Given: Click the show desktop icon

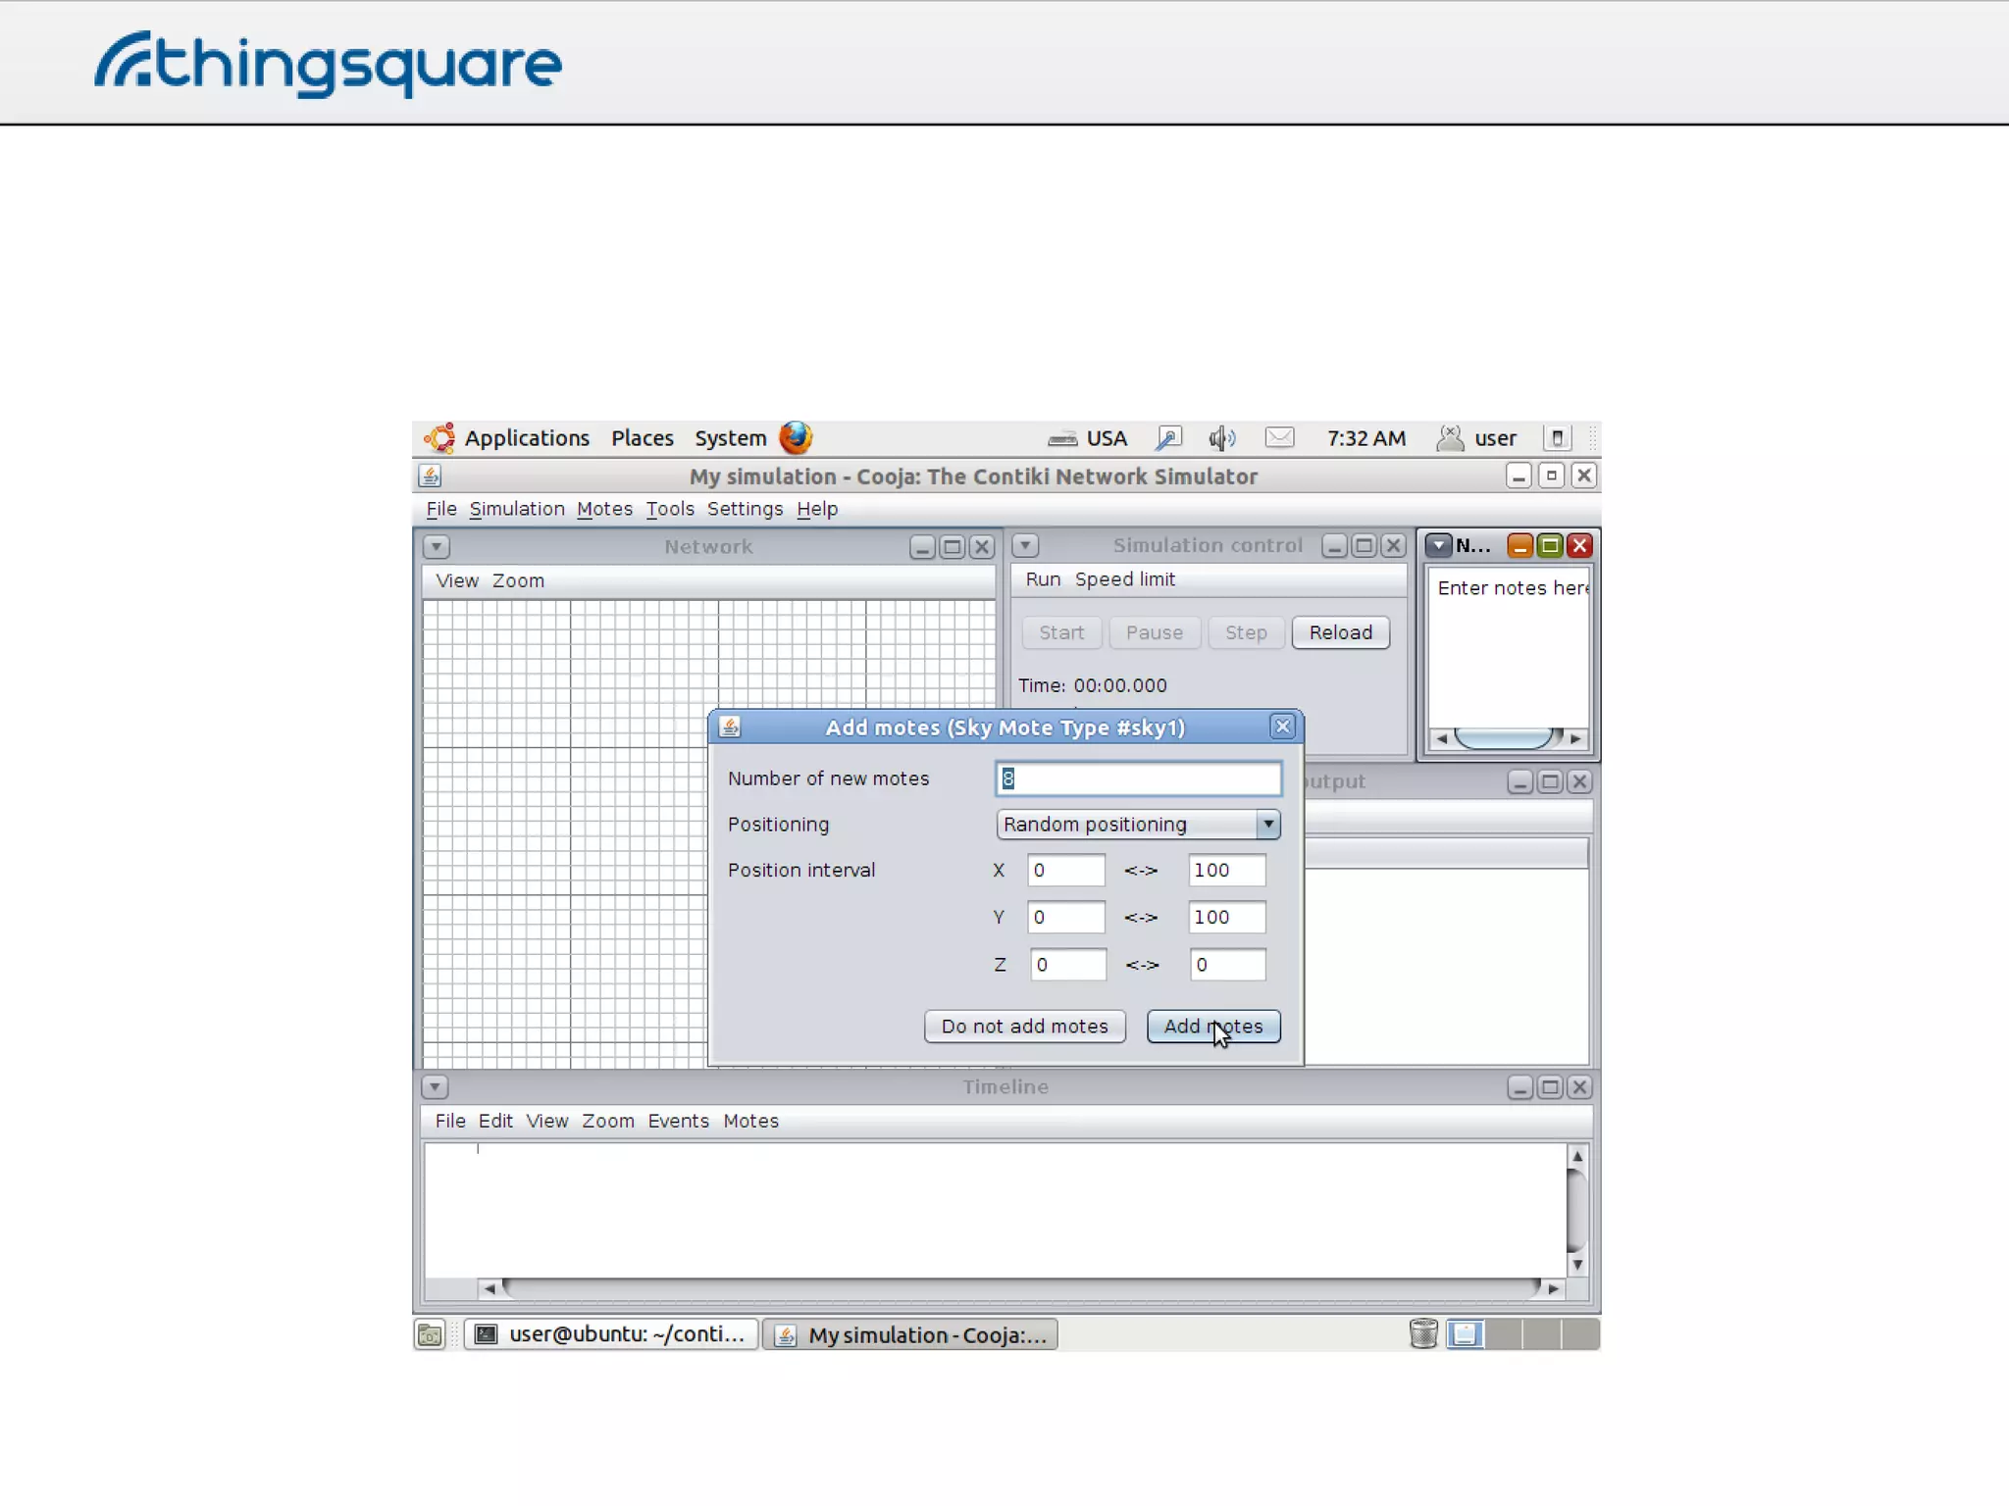Looking at the screenshot, I should coord(430,1334).
